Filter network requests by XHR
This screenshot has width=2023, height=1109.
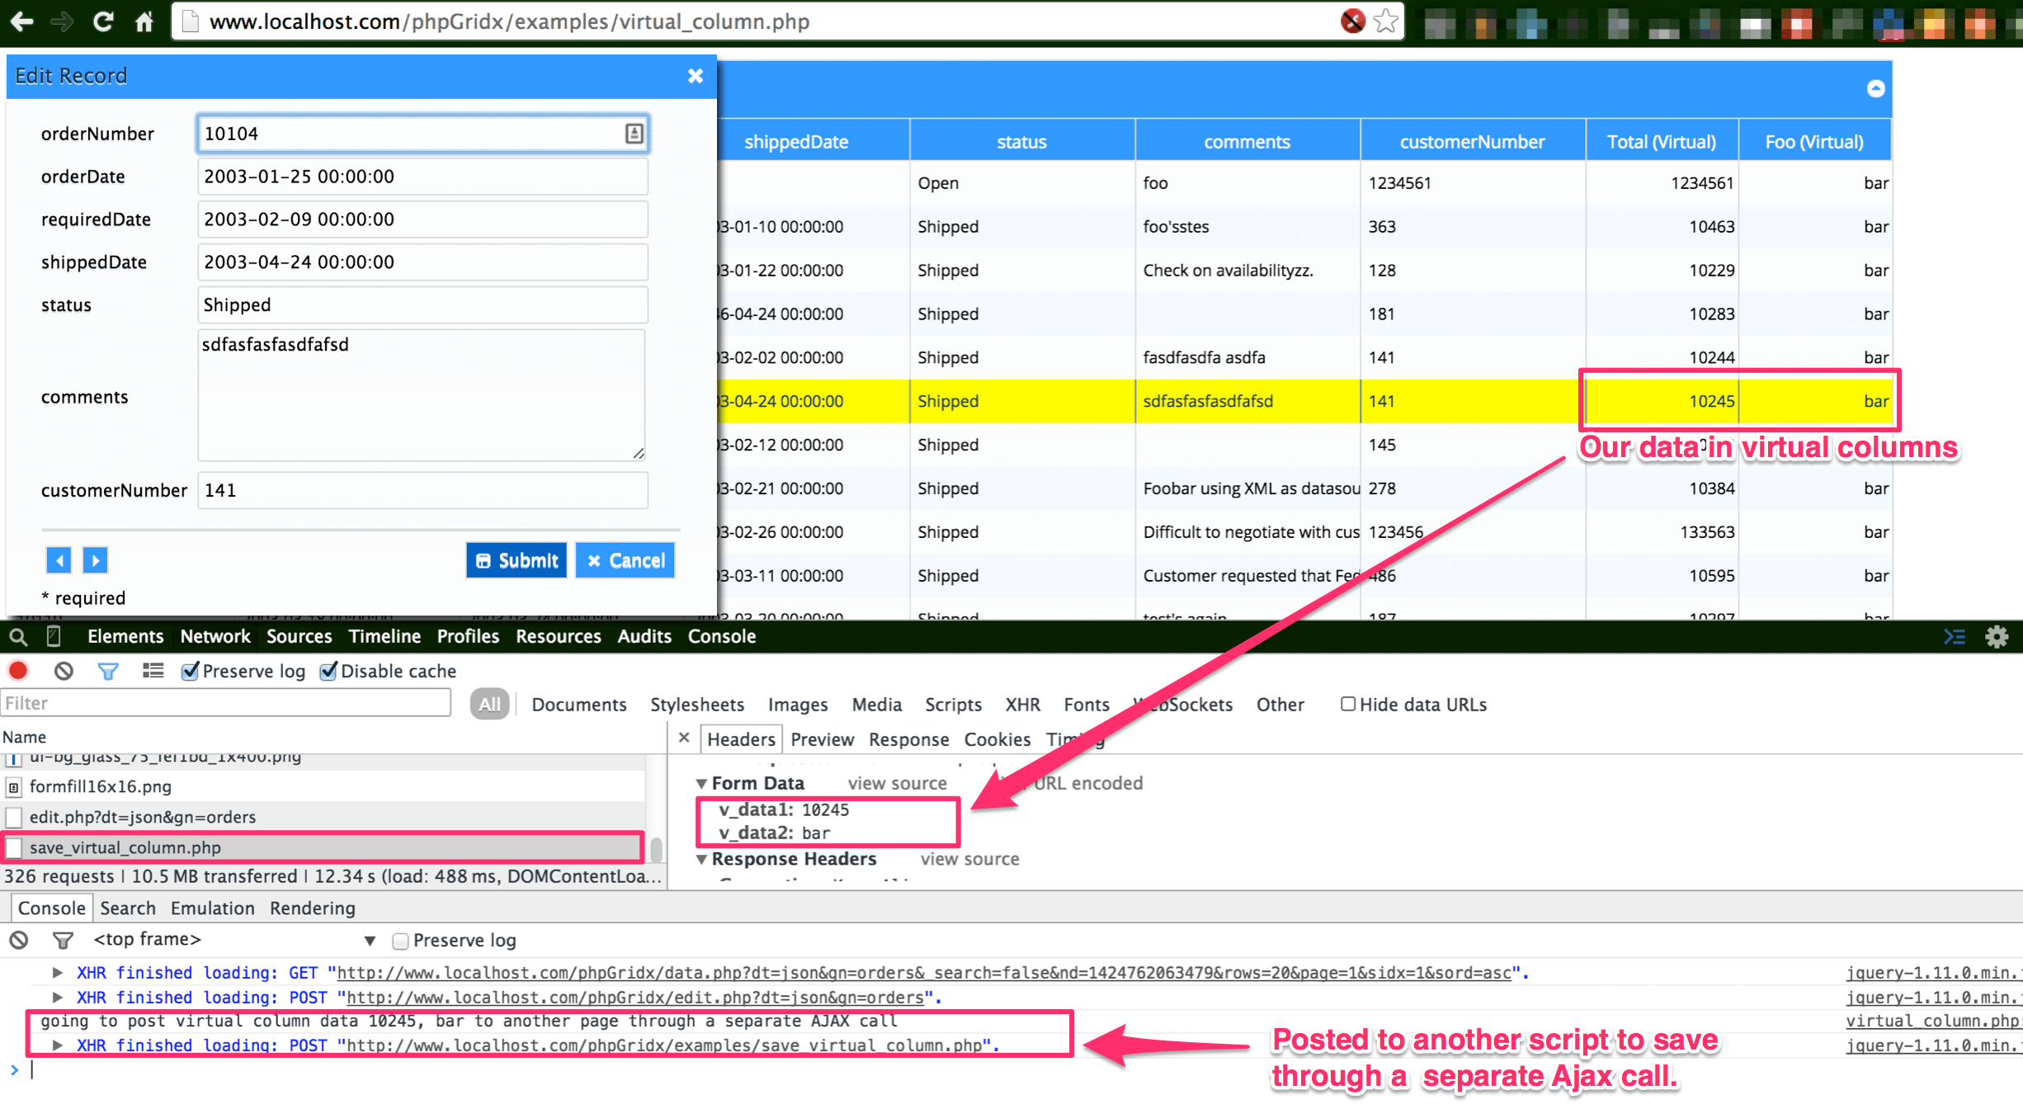(1023, 705)
